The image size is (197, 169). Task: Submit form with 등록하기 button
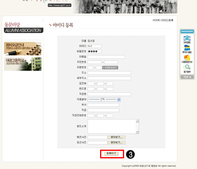click(x=112, y=154)
